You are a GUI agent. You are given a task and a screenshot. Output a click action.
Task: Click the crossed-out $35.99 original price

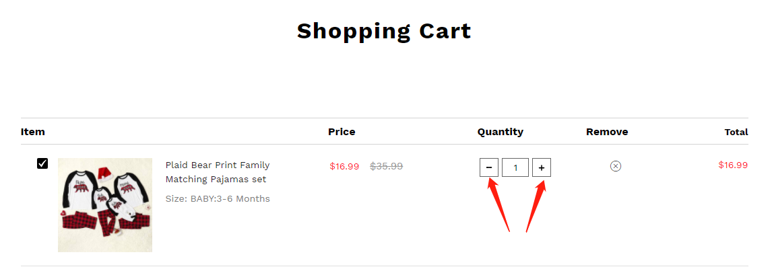(x=387, y=166)
